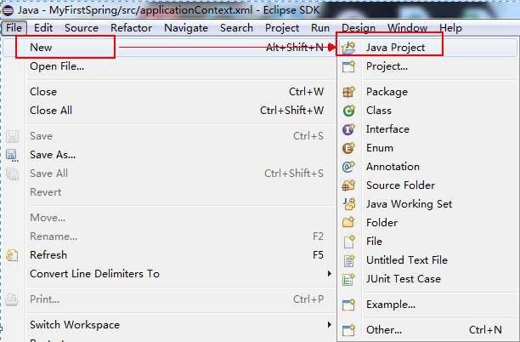520x342 pixels.
Task: Select Annotation in New submenu
Action: tap(427, 167)
